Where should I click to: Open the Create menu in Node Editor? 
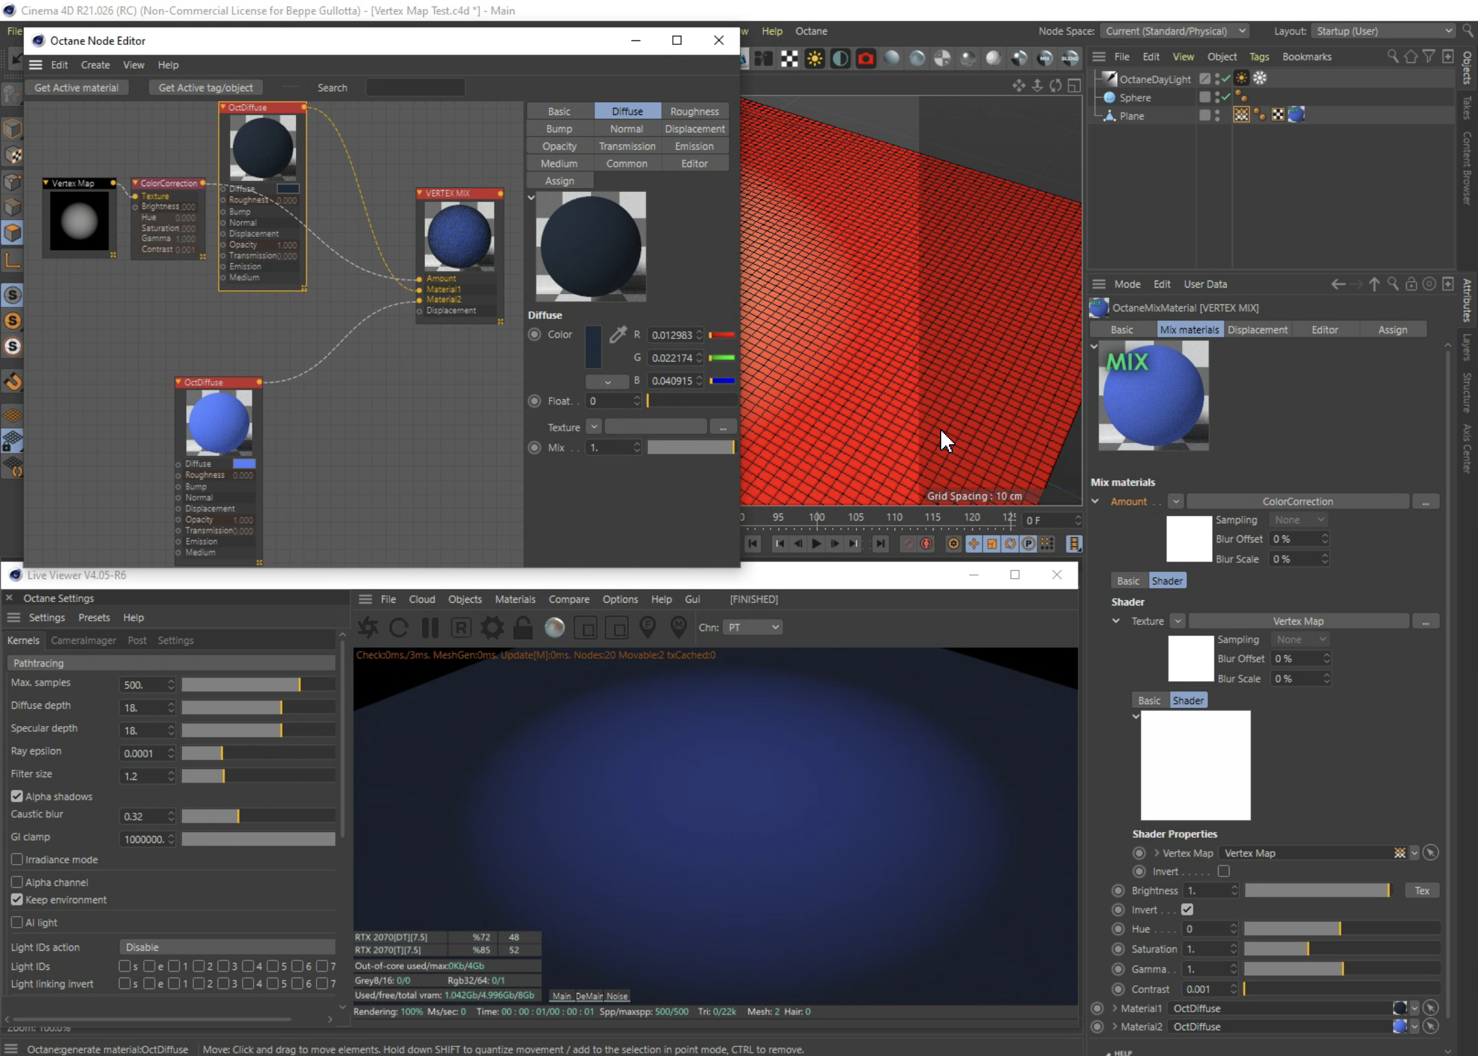tap(95, 65)
